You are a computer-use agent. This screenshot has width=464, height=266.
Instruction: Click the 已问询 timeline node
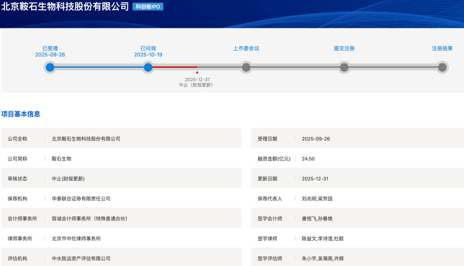point(148,68)
